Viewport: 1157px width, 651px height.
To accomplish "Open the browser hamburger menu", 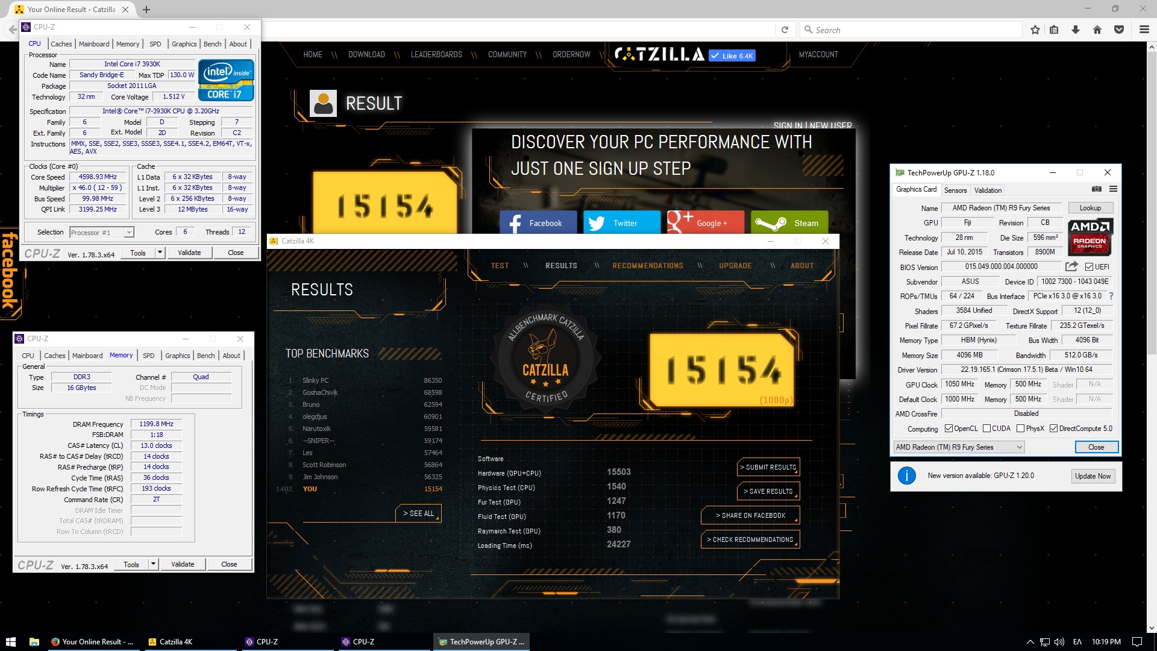I will (1144, 30).
